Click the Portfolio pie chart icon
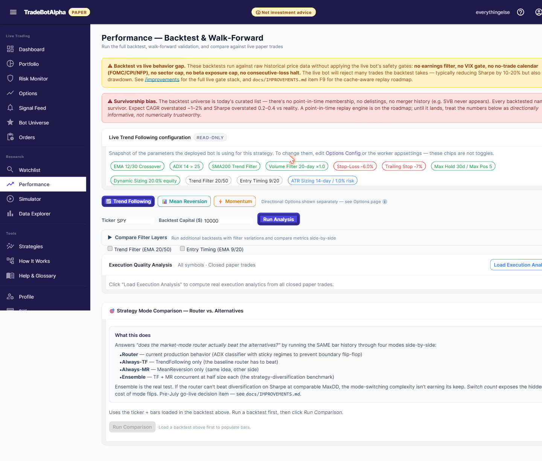The image size is (542, 461). click(10, 64)
